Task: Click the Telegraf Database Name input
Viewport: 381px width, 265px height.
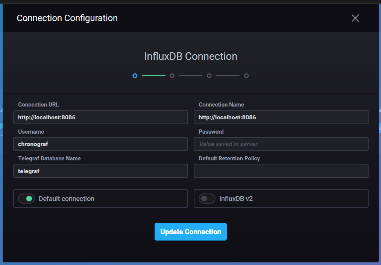Action: pyautogui.click(x=100, y=171)
